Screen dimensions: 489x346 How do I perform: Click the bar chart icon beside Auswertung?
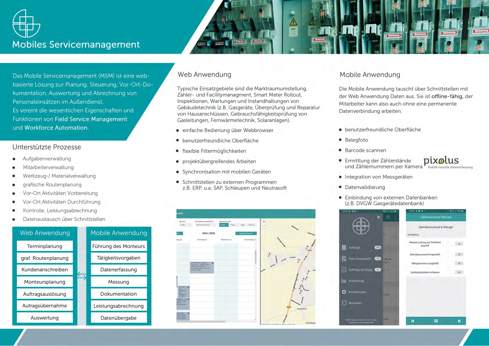(344, 281)
